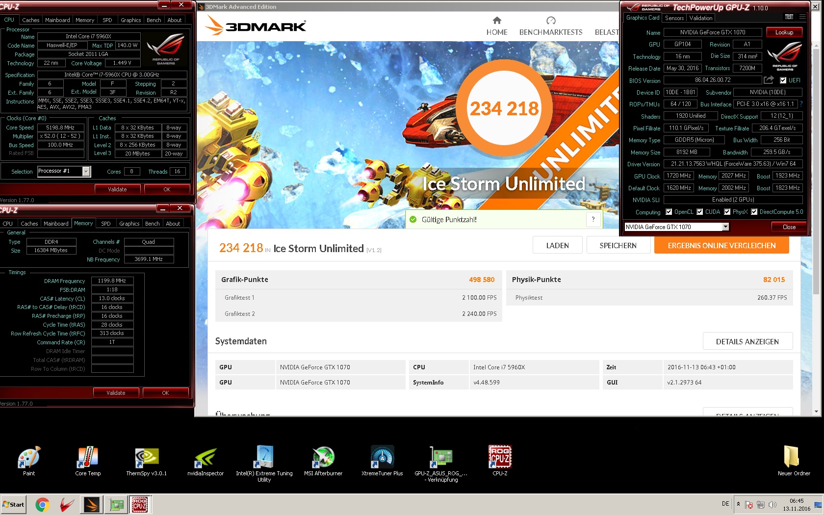Open the GPU selection dropdown NVIDIA GeForce GTX 1070

725,227
